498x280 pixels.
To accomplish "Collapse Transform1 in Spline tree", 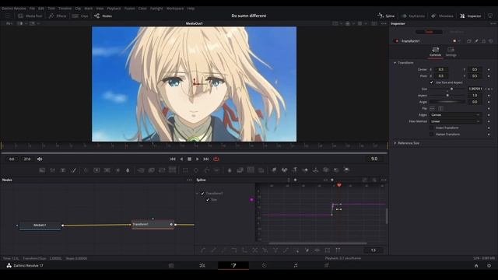I will tap(197, 194).
